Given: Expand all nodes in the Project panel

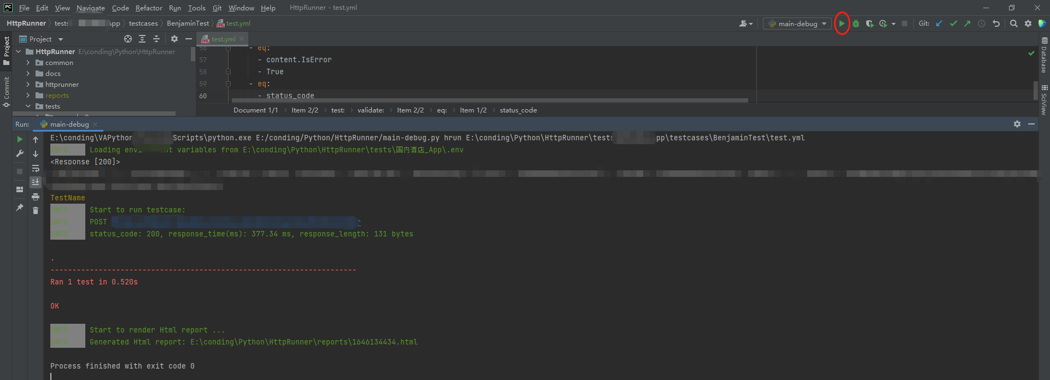Looking at the screenshot, I should click(142, 39).
